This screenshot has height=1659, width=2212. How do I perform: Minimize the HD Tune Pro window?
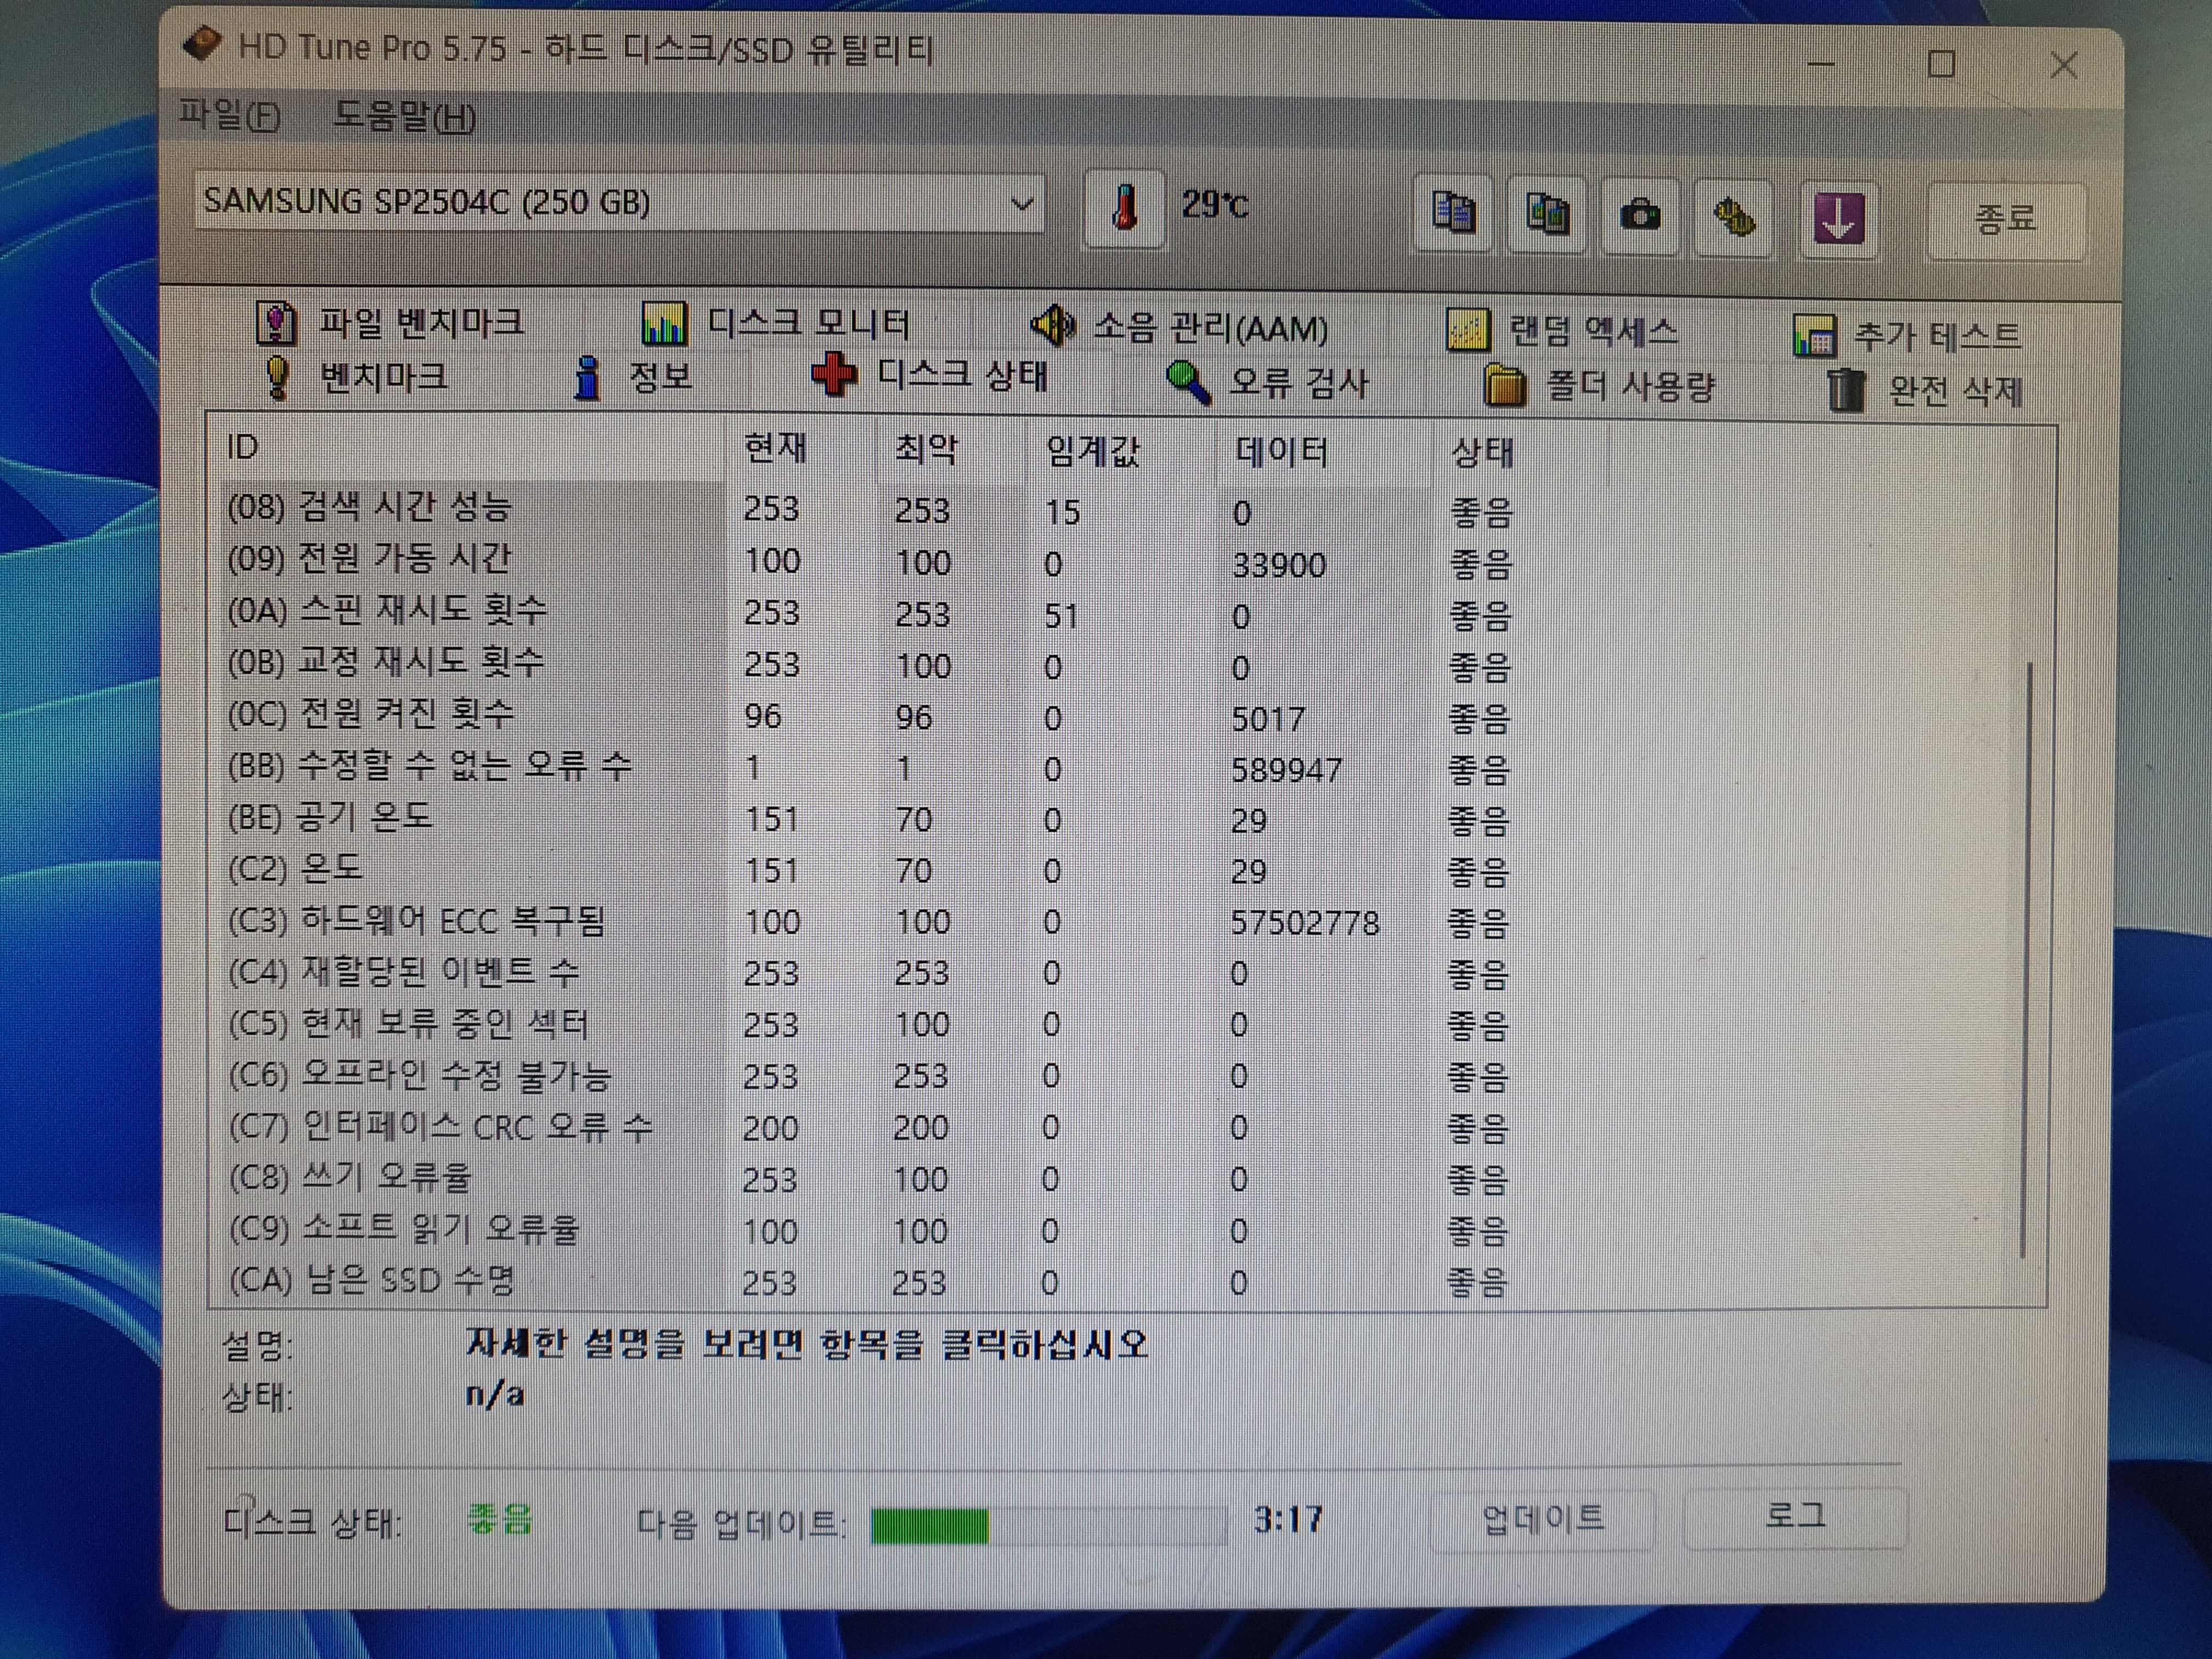[x=1820, y=63]
